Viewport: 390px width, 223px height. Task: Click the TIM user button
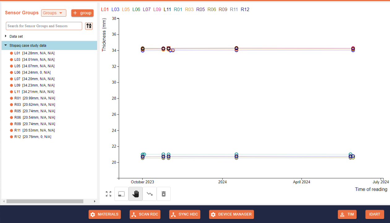click(347, 214)
